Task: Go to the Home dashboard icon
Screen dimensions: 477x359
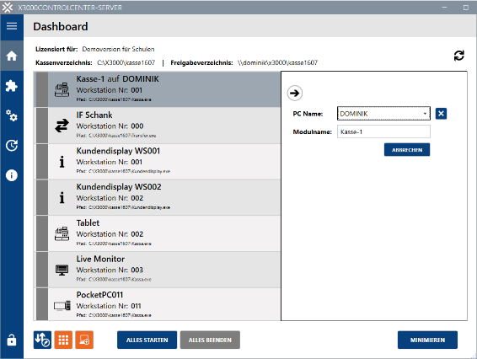Action: point(12,56)
